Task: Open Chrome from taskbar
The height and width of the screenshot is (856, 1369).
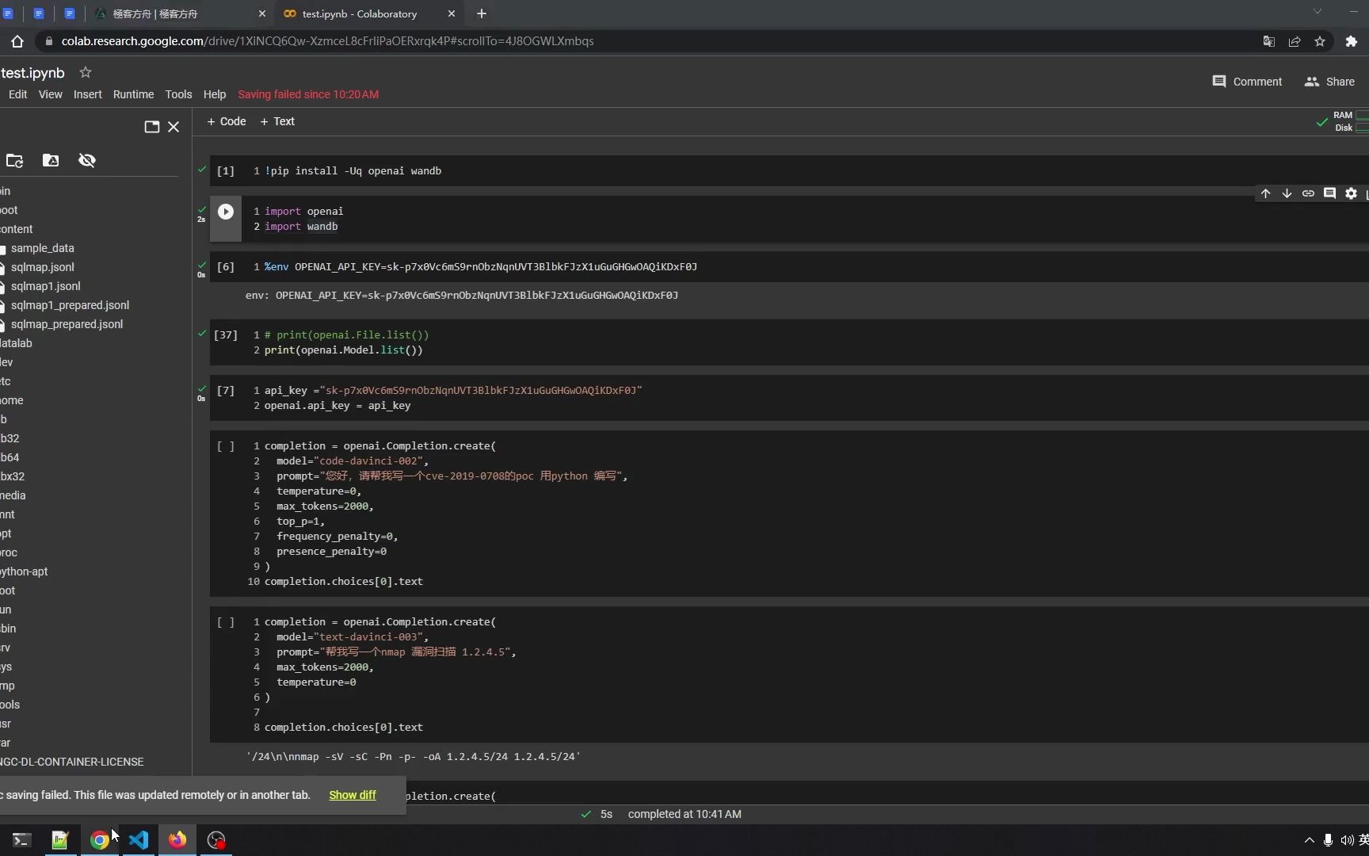Action: tap(99, 839)
